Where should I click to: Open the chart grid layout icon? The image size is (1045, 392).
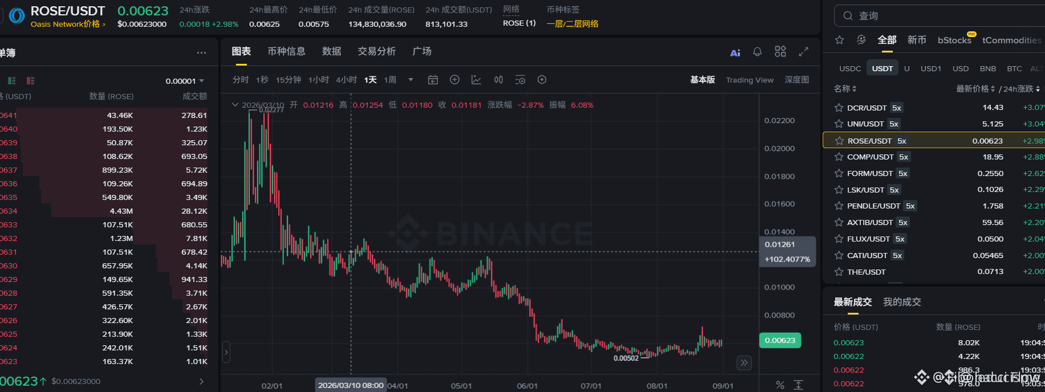tap(780, 51)
